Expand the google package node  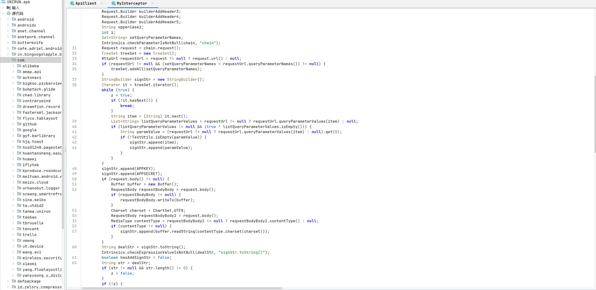click(x=13, y=130)
